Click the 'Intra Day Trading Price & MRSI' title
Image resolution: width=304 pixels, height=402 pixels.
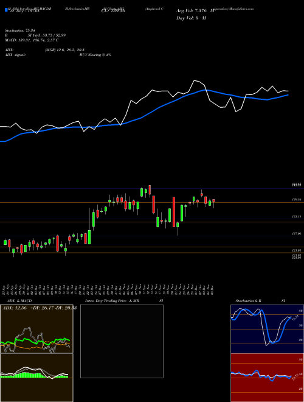click(x=124, y=300)
